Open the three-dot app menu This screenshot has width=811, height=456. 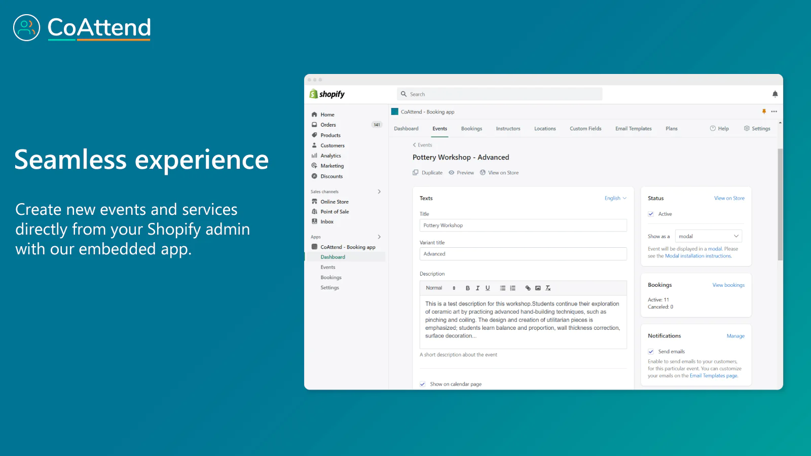coord(774,111)
